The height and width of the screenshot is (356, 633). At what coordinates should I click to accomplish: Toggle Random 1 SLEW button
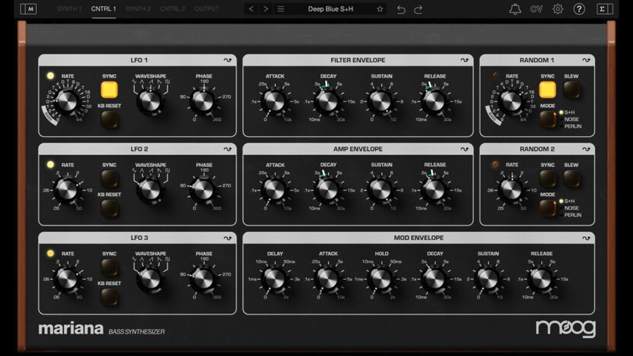(571, 89)
